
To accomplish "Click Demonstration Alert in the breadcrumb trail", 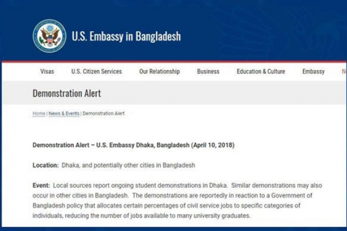I will pos(104,114).
